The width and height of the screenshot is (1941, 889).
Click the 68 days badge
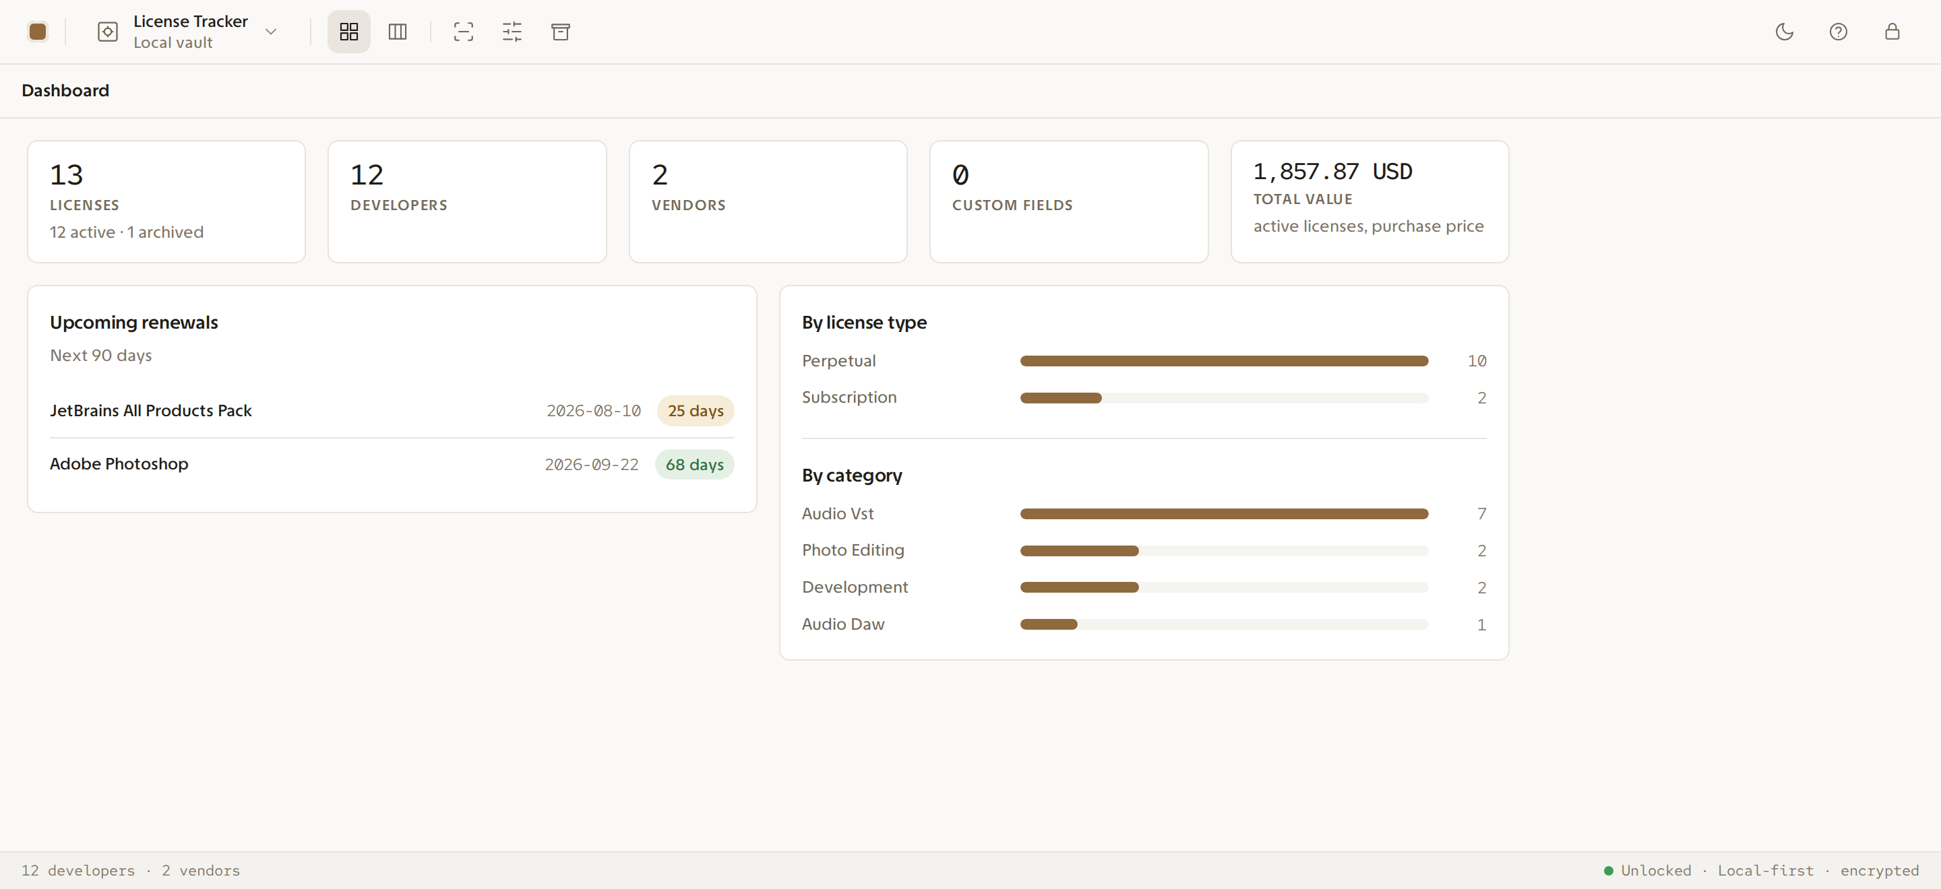click(x=694, y=465)
